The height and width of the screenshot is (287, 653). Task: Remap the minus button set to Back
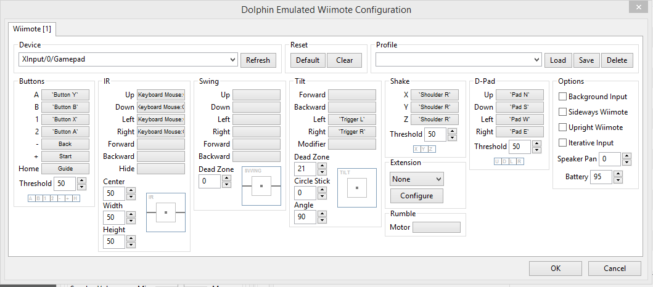[x=65, y=144]
